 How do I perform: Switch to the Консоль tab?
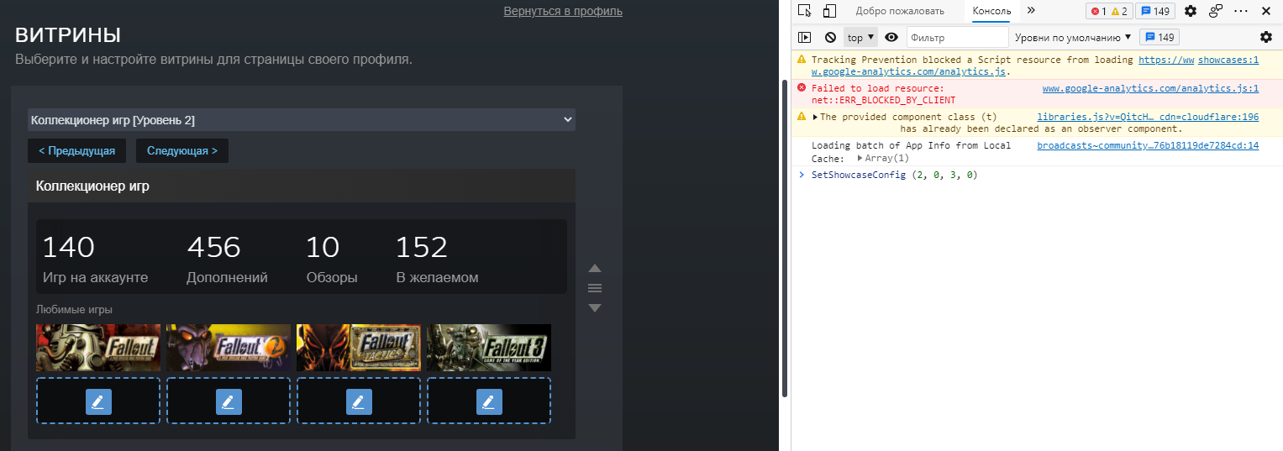991,11
